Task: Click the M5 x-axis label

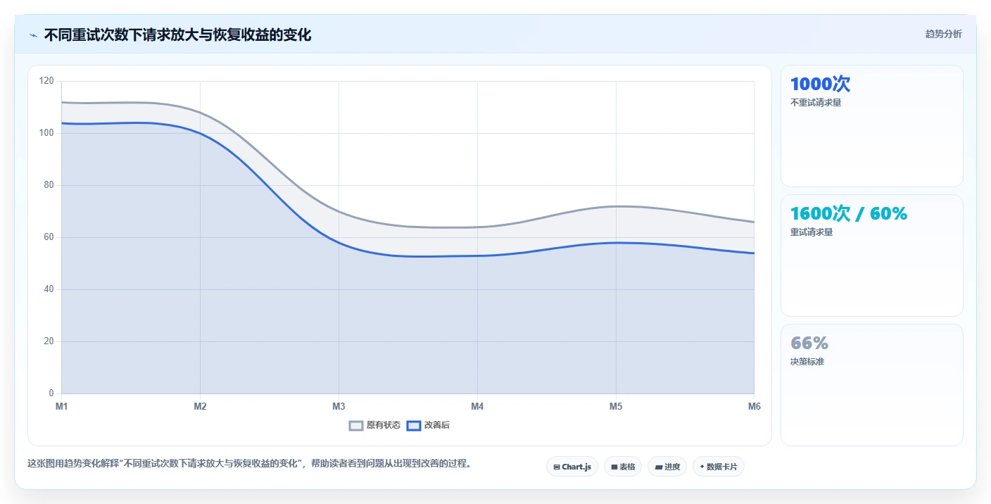Action: (x=616, y=406)
